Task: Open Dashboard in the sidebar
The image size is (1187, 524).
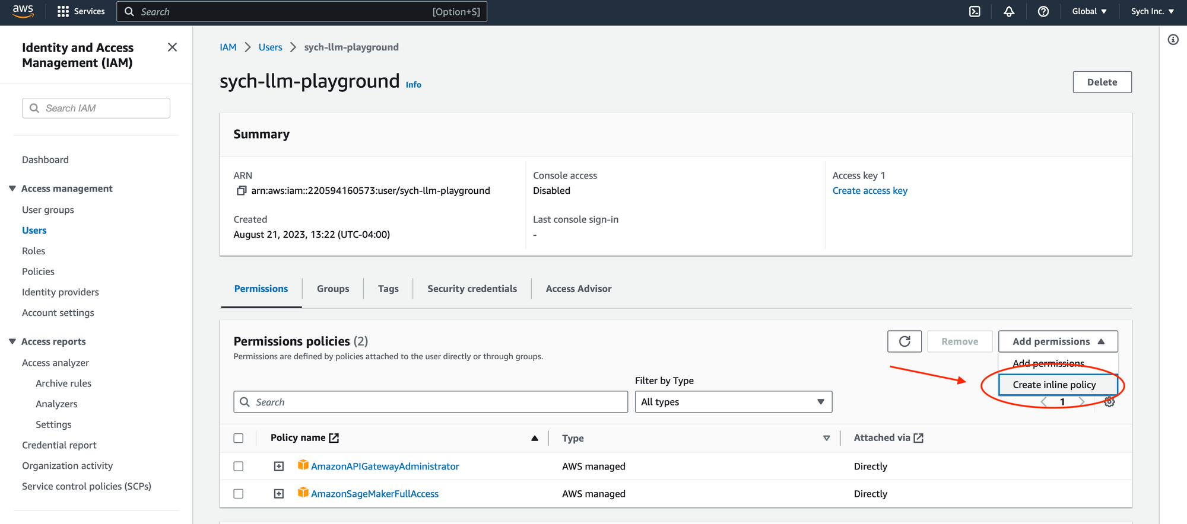Action: (x=45, y=159)
